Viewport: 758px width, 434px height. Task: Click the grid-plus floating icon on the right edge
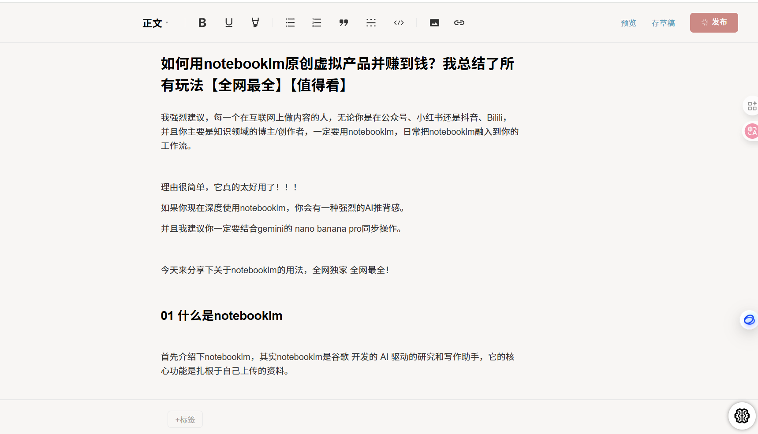751,106
